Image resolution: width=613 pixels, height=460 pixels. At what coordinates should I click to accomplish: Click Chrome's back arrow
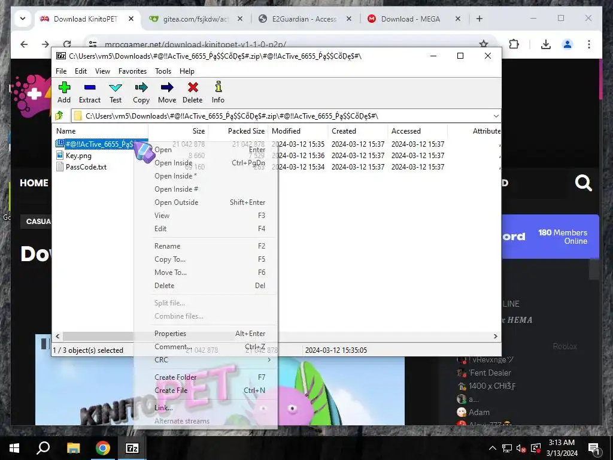(x=24, y=44)
